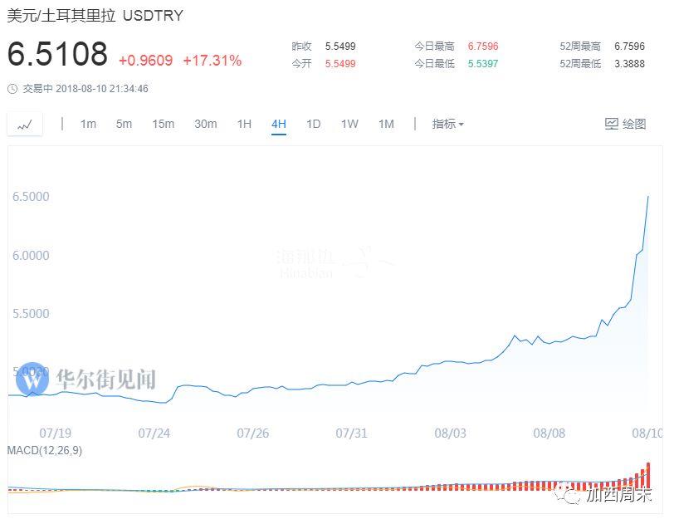
Task: Expand the 指标 indicators dropdown
Action: tap(447, 125)
